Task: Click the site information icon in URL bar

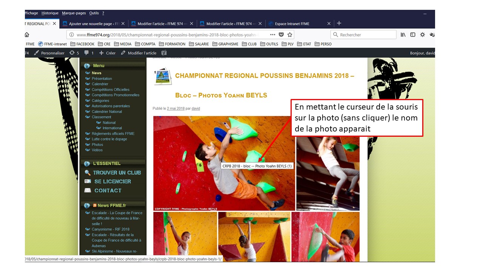Action: pyautogui.click(x=71, y=35)
